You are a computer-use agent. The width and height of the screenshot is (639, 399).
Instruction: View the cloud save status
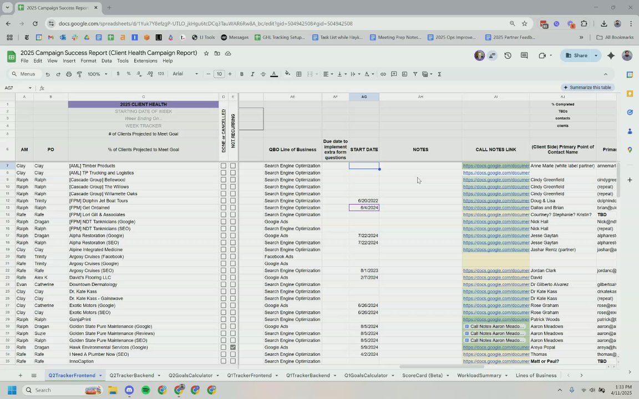[x=228, y=53]
